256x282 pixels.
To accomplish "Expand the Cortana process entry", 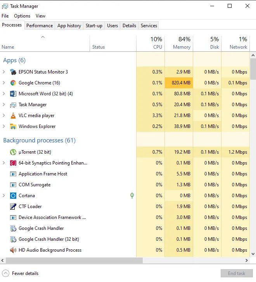I will [4, 196].
